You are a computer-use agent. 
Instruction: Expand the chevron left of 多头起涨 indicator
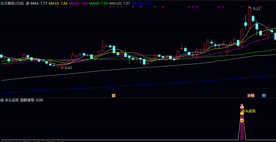[x=2, y=100]
